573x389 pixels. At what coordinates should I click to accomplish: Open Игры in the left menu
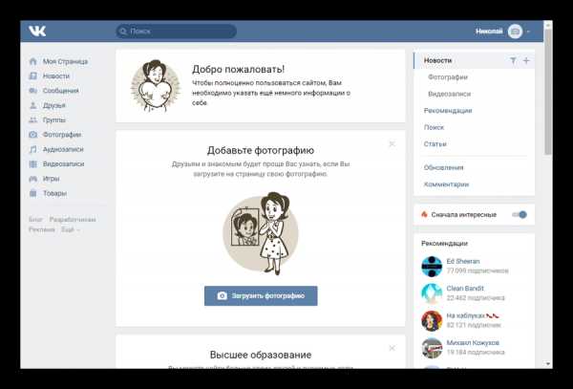tap(52, 179)
